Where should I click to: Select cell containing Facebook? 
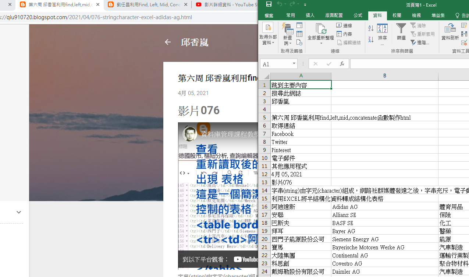tap(301, 134)
